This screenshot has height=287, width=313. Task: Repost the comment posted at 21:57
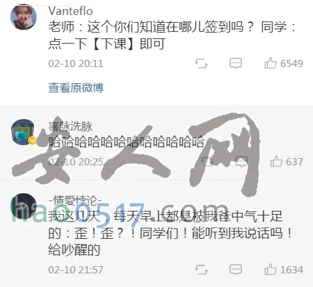[201, 270]
